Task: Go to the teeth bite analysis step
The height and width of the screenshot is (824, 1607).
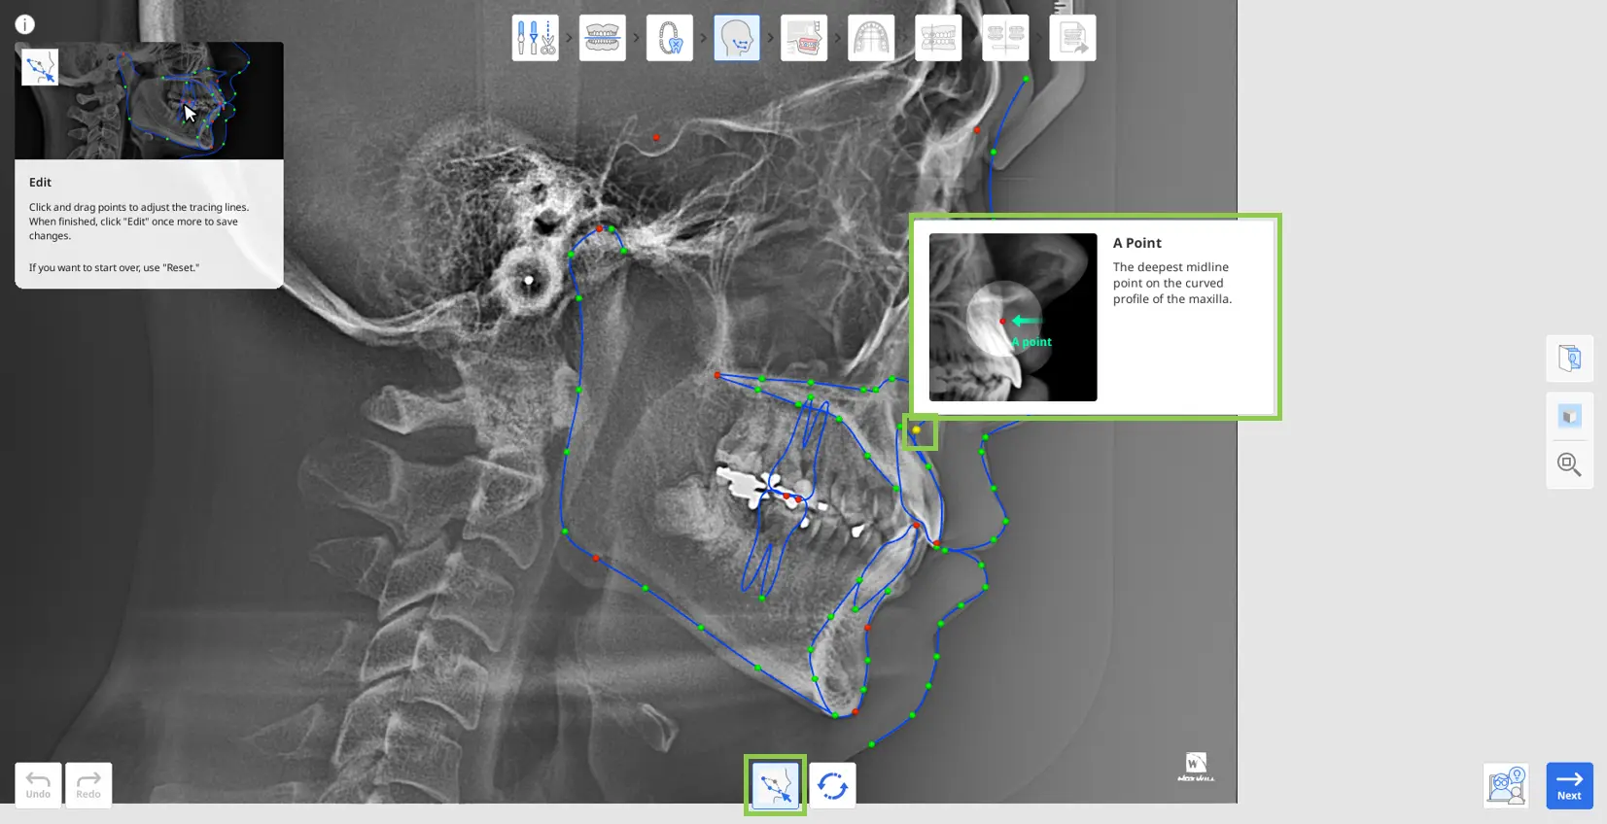Action: tap(937, 38)
